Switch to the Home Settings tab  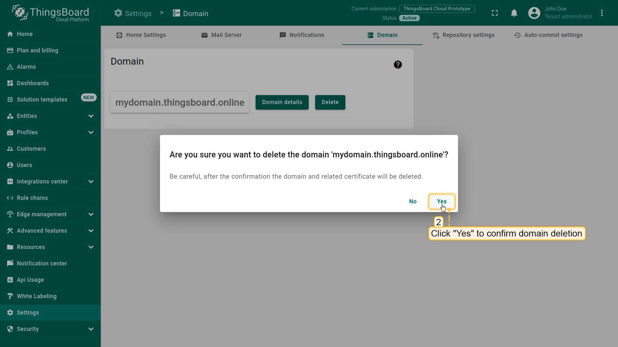tap(141, 35)
